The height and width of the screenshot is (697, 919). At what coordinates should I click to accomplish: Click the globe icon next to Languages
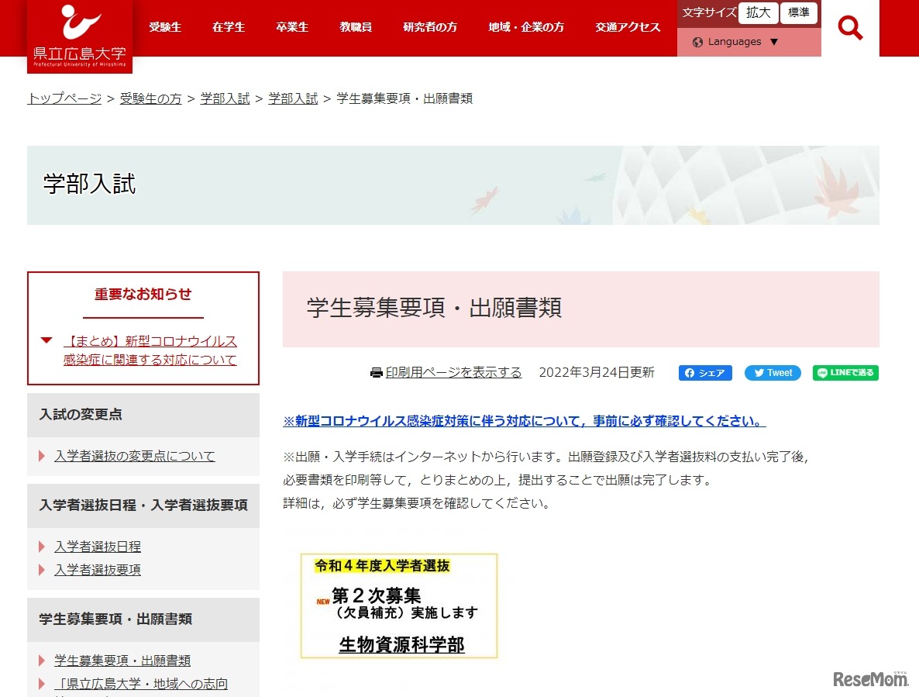(698, 42)
